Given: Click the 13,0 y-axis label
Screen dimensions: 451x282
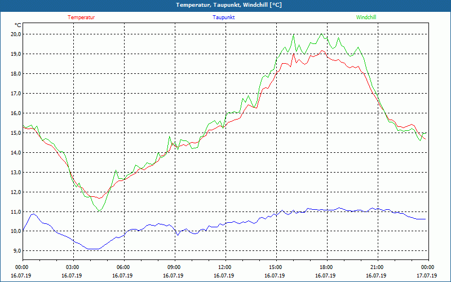Looking at the screenshot, I should (16, 172).
